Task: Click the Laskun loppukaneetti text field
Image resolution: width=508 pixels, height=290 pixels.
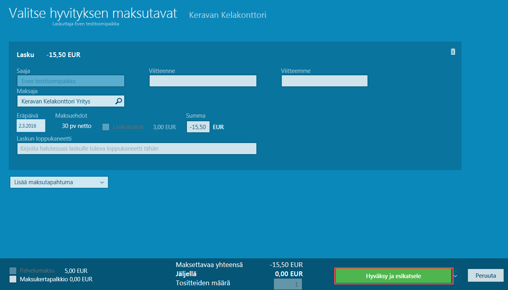Action: (x=137, y=149)
